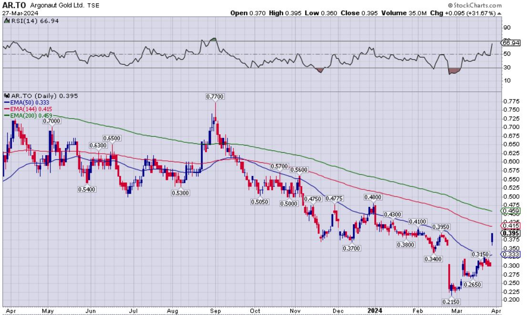Click the Dec label on time axis

coord(338,311)
